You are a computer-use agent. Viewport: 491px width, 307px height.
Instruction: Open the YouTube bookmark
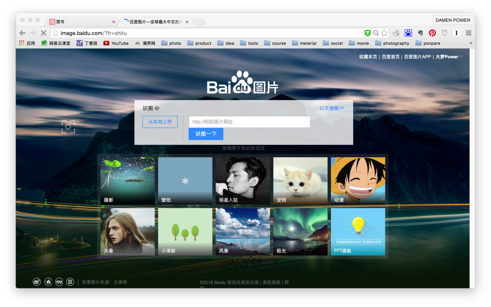[116, 43]
